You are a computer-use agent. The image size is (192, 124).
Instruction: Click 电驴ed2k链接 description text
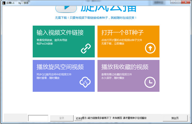(45, 44)
